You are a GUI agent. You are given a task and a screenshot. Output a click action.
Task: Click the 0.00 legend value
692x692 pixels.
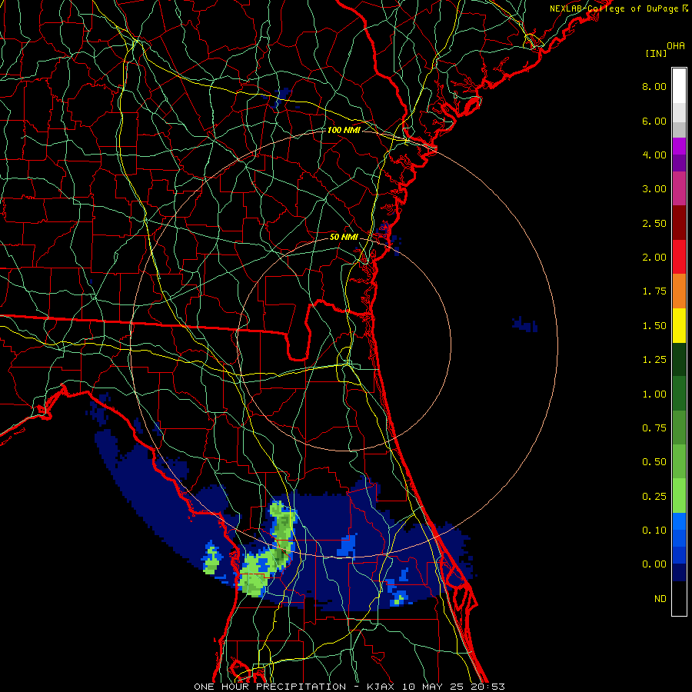[x=654, y=564]
